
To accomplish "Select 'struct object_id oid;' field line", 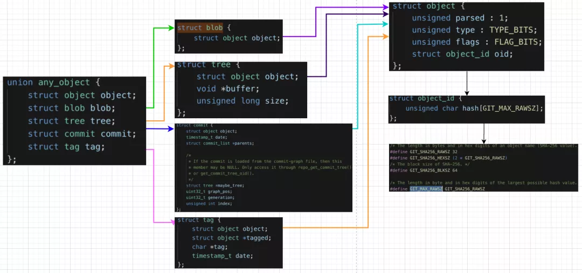I will [462, 54].
